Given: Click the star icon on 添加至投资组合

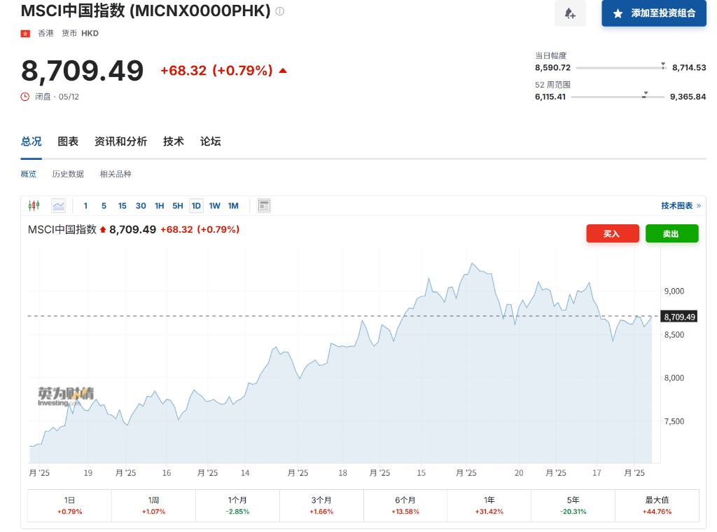Looking at the screenshot, I should 618,13.
